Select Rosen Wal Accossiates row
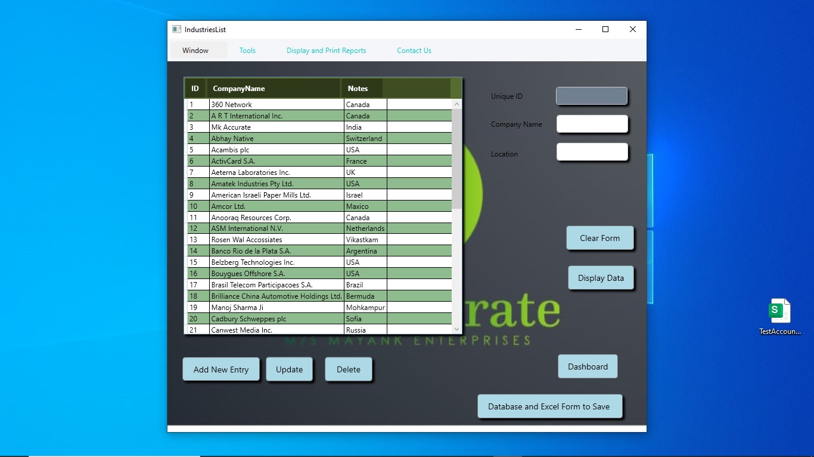The height and width of the screenshot is (457, 814). pyautogui.click(x=319, y=240)
